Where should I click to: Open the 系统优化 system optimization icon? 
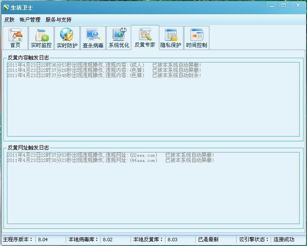click(x=119, y=38)
